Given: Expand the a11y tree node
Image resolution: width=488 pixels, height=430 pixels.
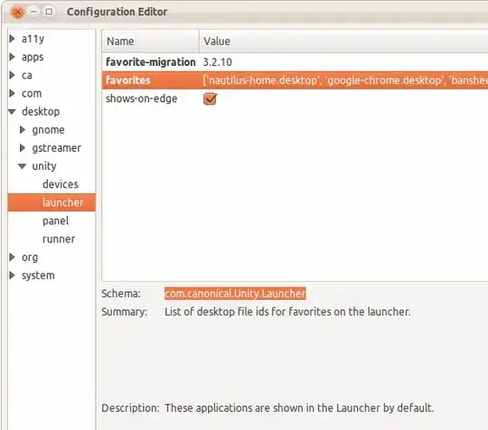Looking at the screenshot, I should click(x=12, y=39).
